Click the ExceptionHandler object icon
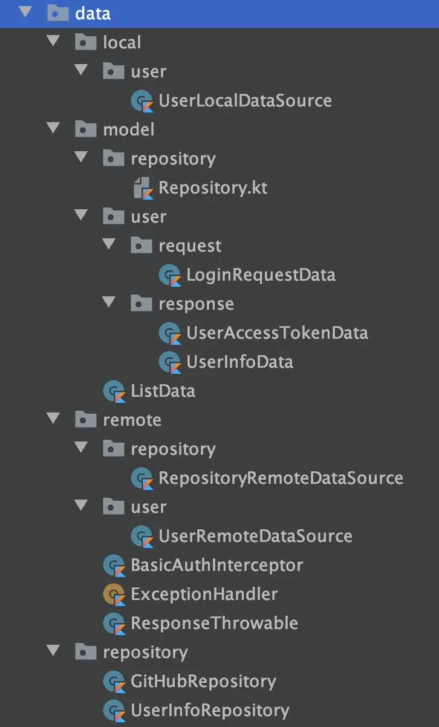Image resolution: width=439 pixels, height=727 pixels. (x=114, y=595)
